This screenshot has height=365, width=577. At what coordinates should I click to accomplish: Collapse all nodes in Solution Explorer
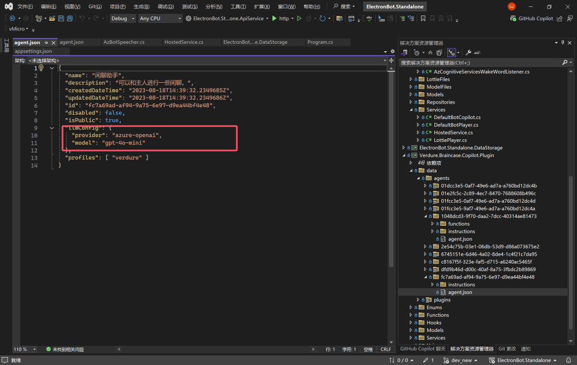coord(430,53)
